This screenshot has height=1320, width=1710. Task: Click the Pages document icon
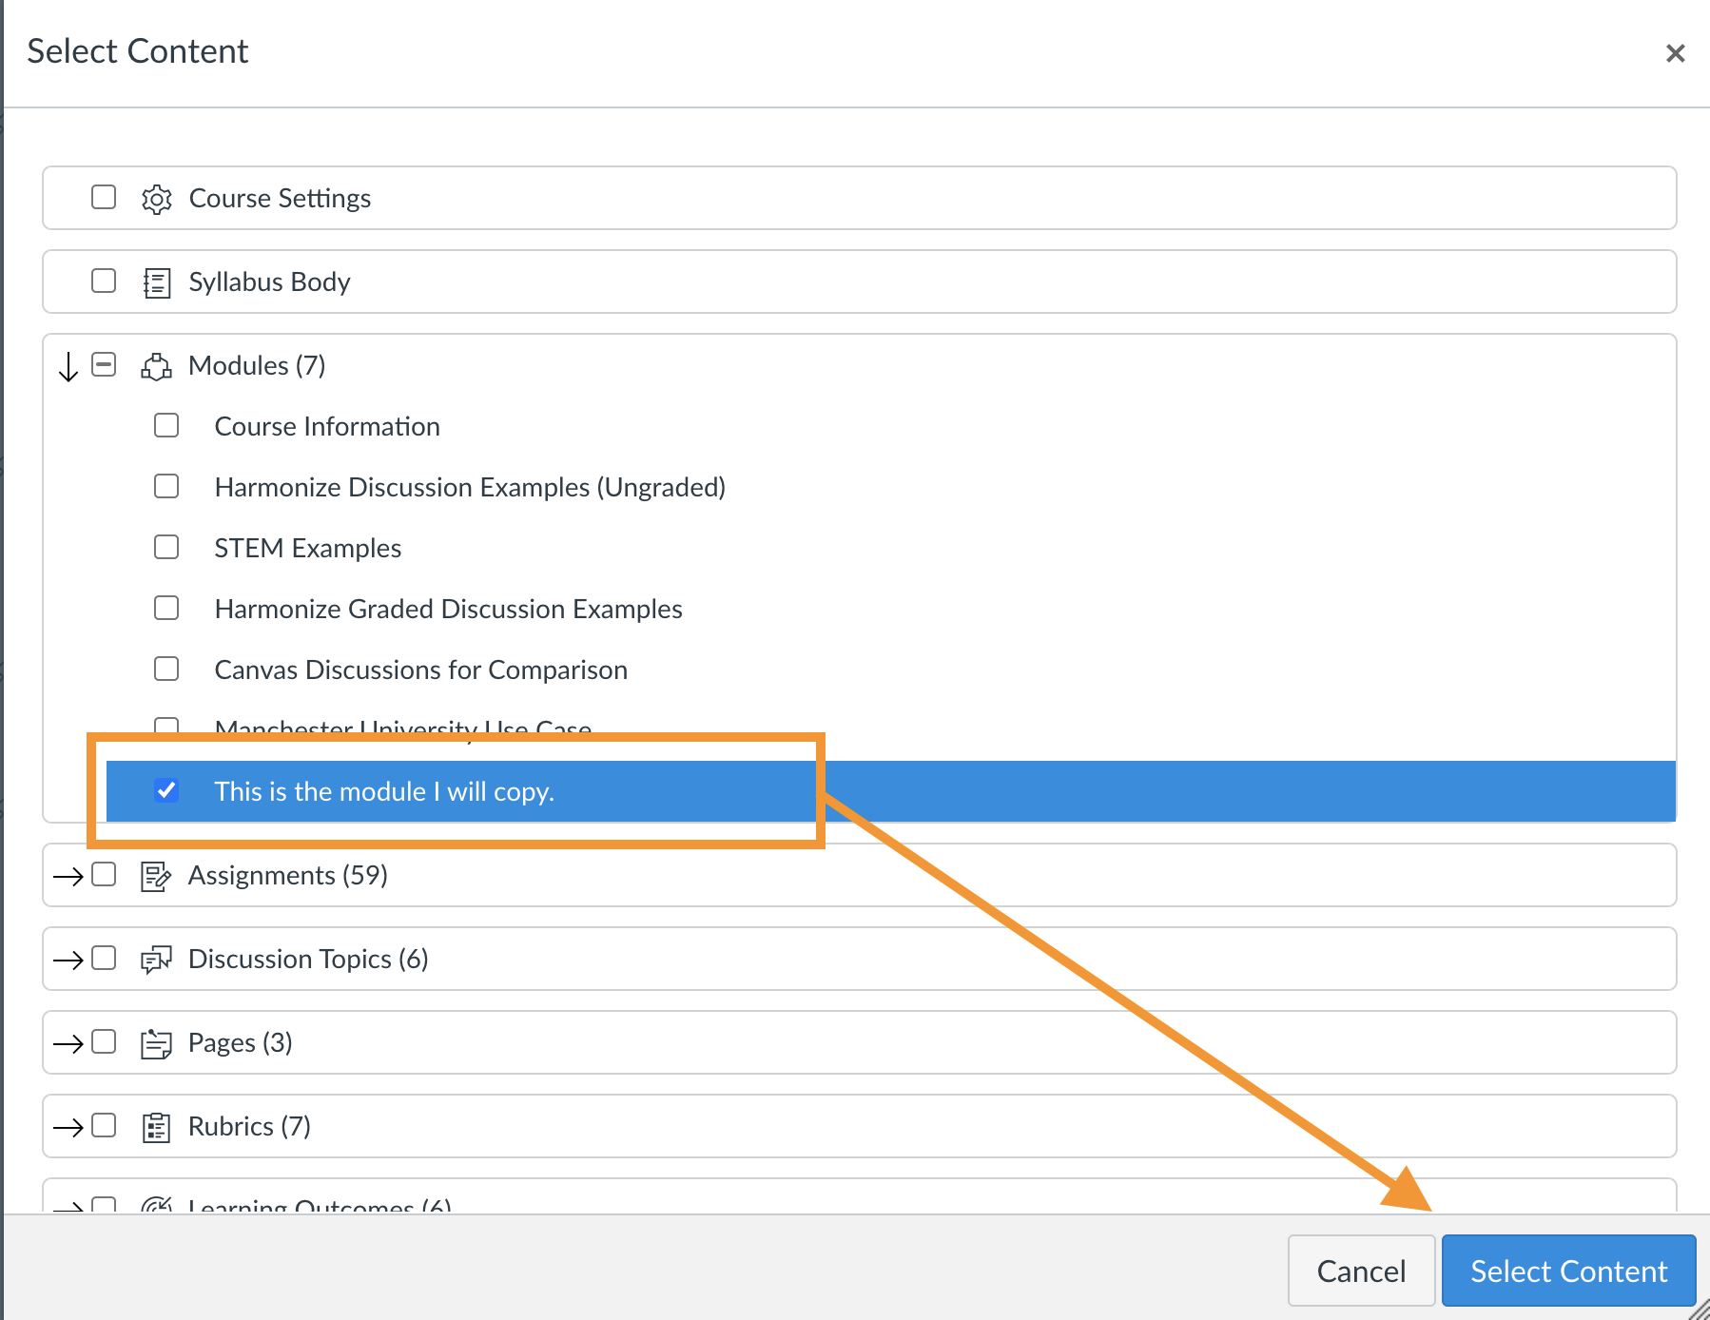(x=156, y=1043)
